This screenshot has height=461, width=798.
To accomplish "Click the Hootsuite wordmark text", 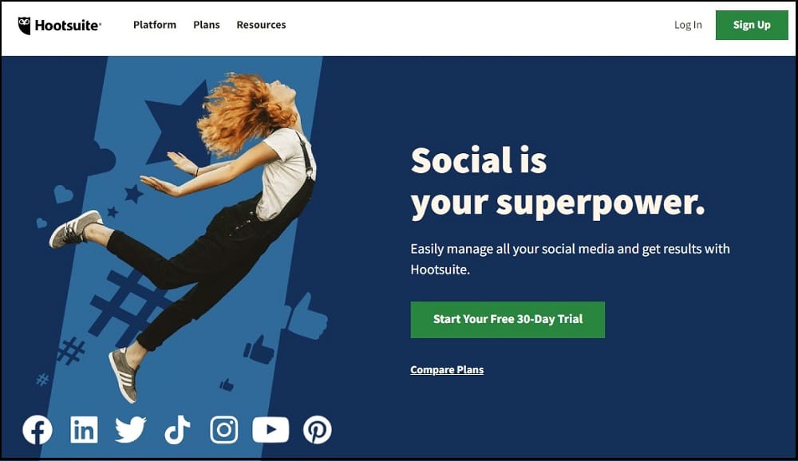I will pos(68,26).
